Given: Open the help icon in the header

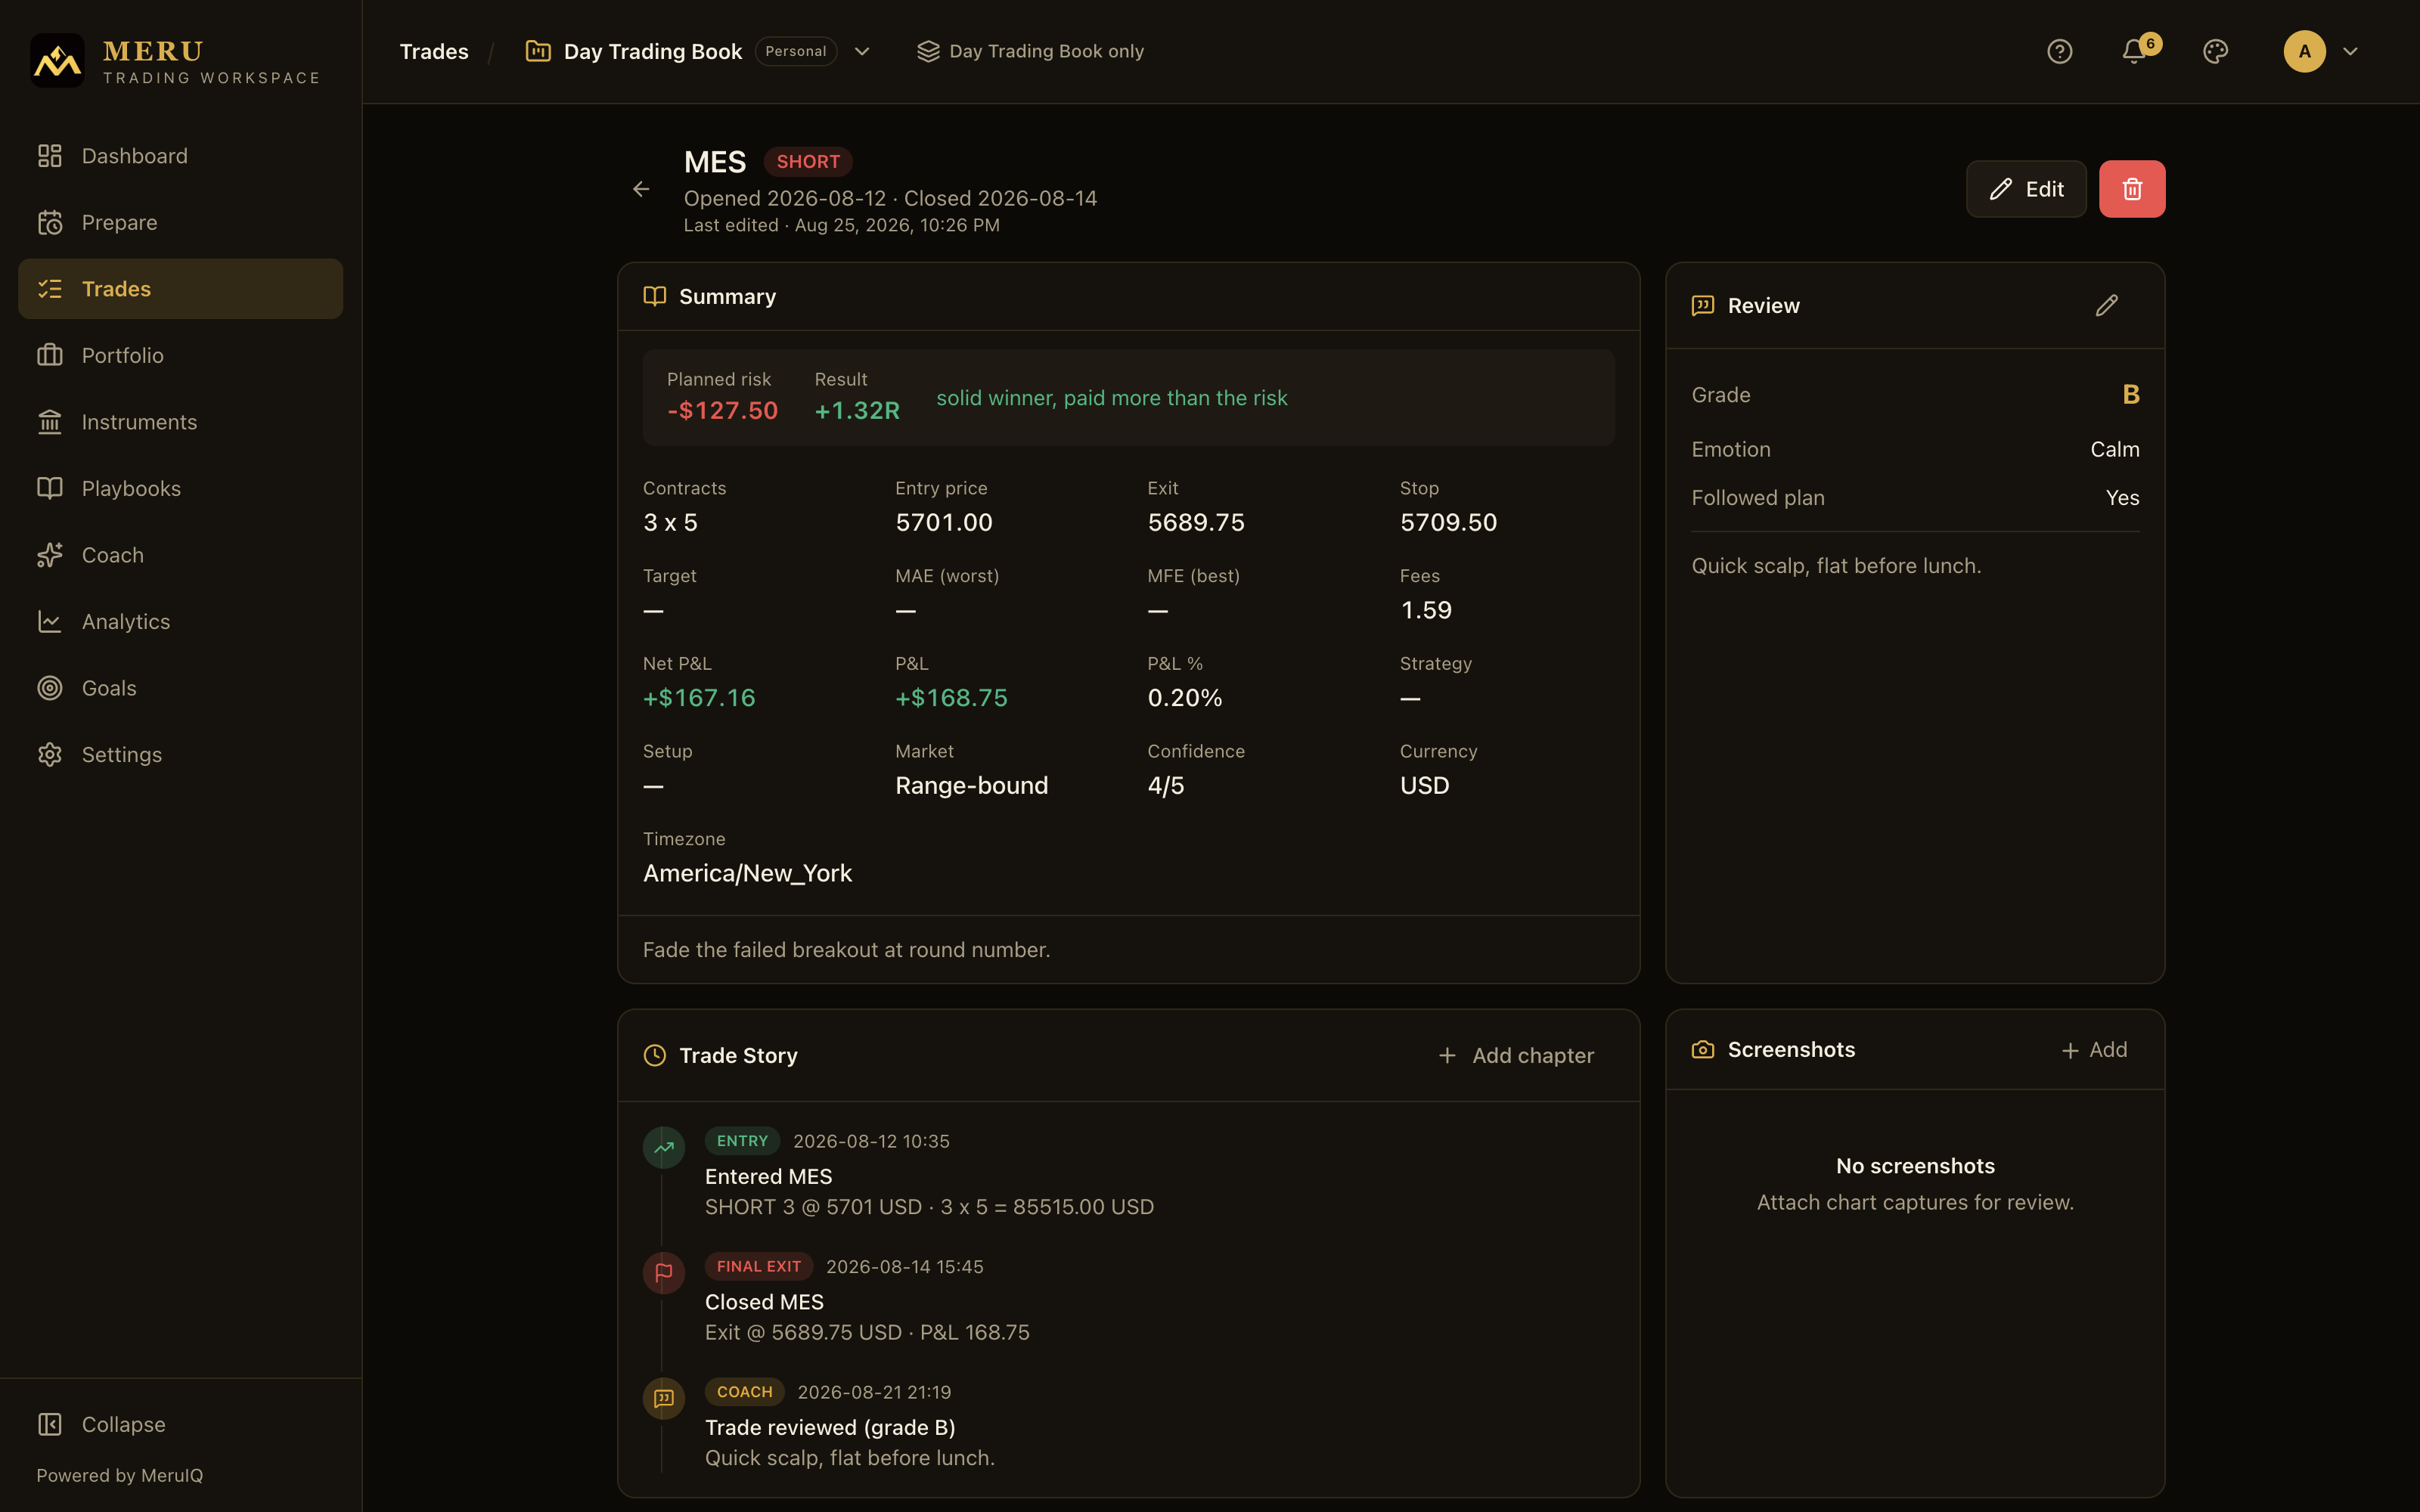Looking at the screenshot, I should pyautogui.click(x=2059, y=51).
